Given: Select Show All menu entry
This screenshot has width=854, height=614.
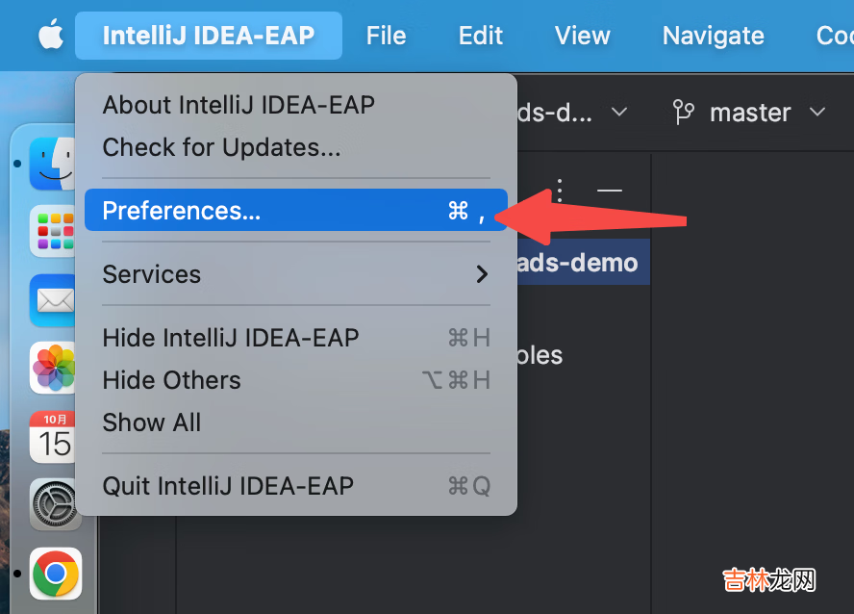Looking at the screenshot, I should [x=152, y=422].
